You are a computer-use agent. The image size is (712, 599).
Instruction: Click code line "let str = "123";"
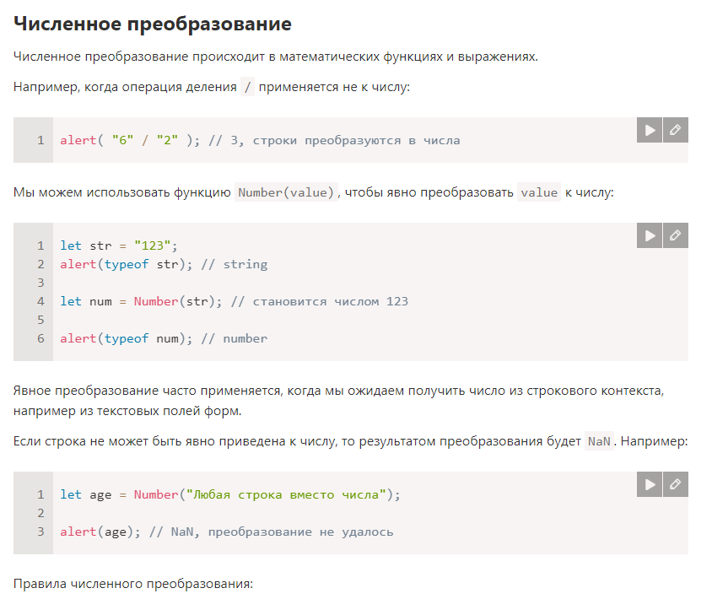point(118,246)
